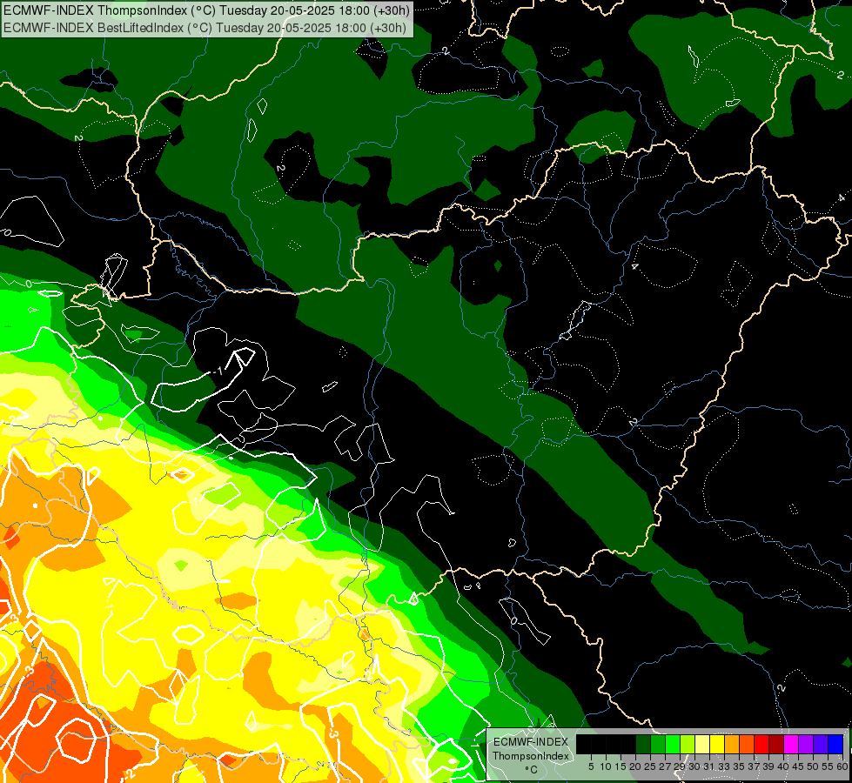Select the orange 33-35 legend swatch
This screenshot has height=783, width=852.
tap(732, 744)
